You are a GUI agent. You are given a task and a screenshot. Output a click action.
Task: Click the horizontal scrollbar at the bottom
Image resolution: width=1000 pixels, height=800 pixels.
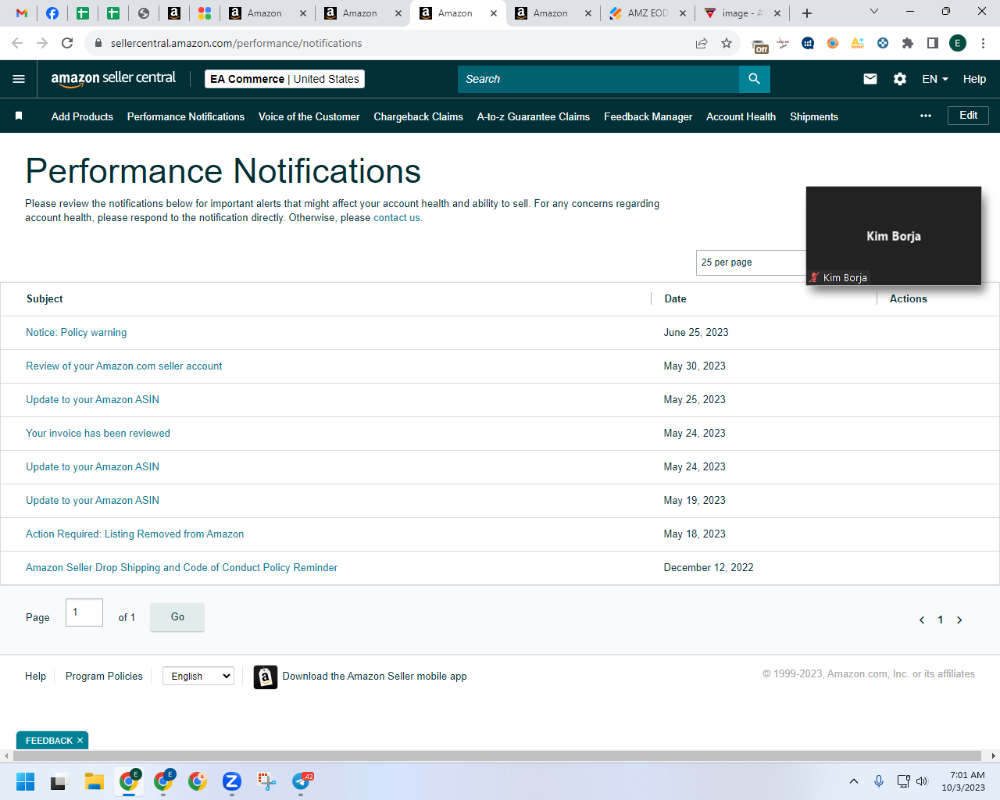pos(498,756)
